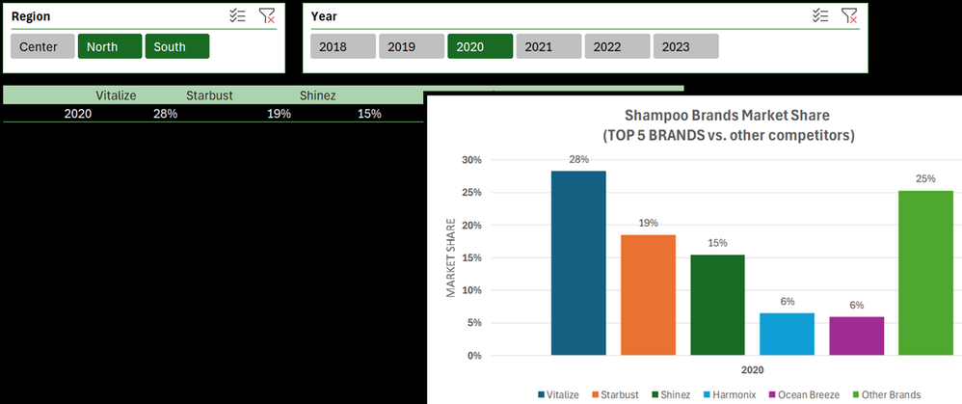The height and width of the screenshot is (404, 962).
Task: Select the Shinez column header cell
Action: [x=318, y=95]
